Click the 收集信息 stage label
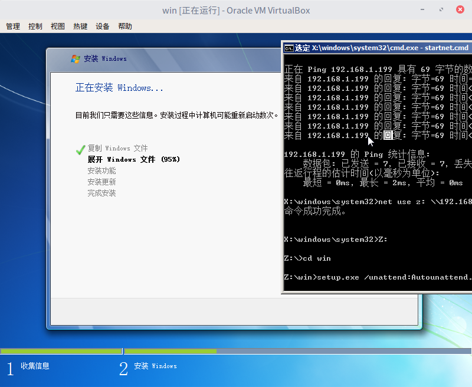Screen dimensions: 472x387 [35, 366]
